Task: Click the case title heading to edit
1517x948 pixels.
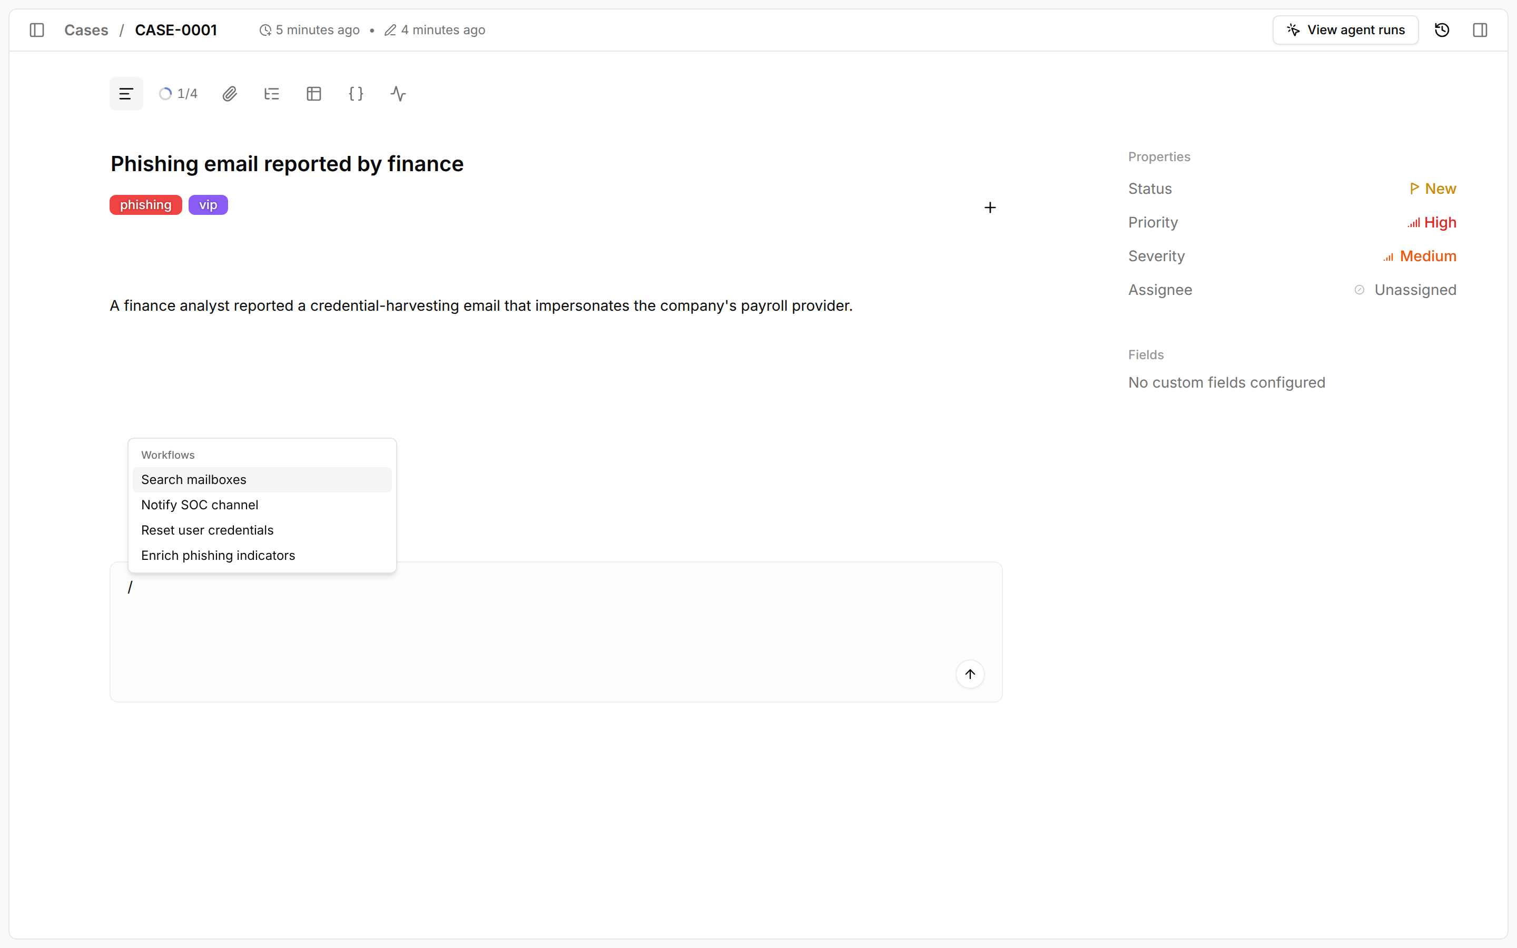Action: (x=287, y=164)
